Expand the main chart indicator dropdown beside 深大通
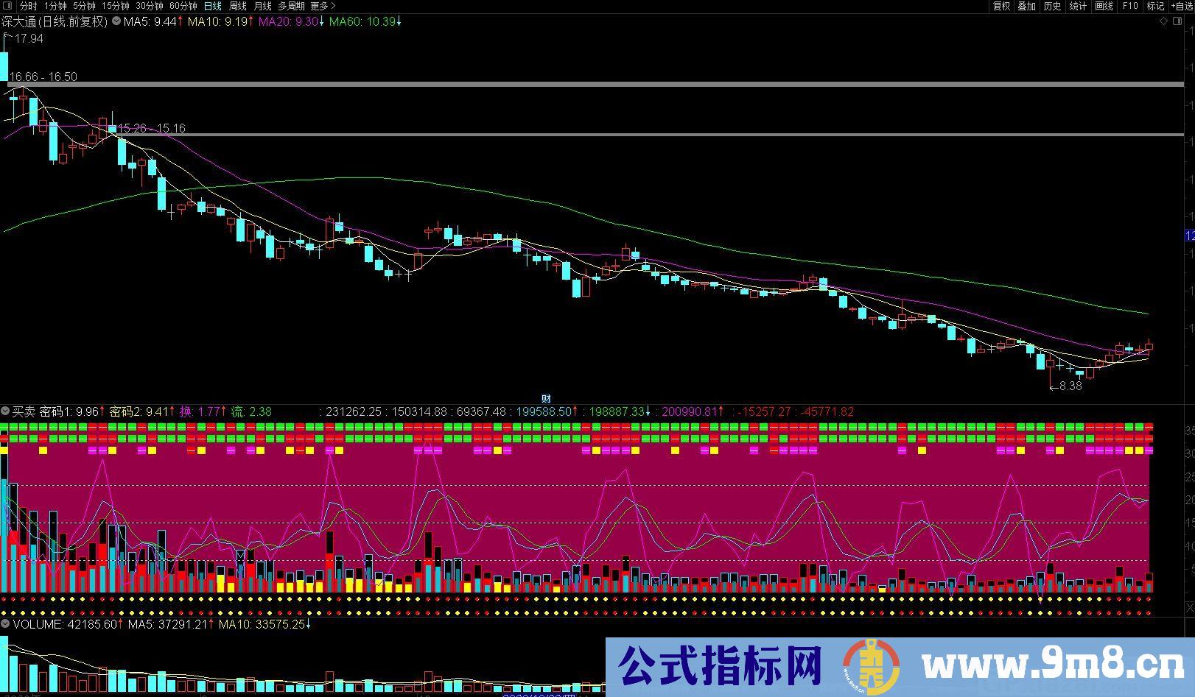Viewport: 1195px width, 697px height. click(x=116, y=21)
